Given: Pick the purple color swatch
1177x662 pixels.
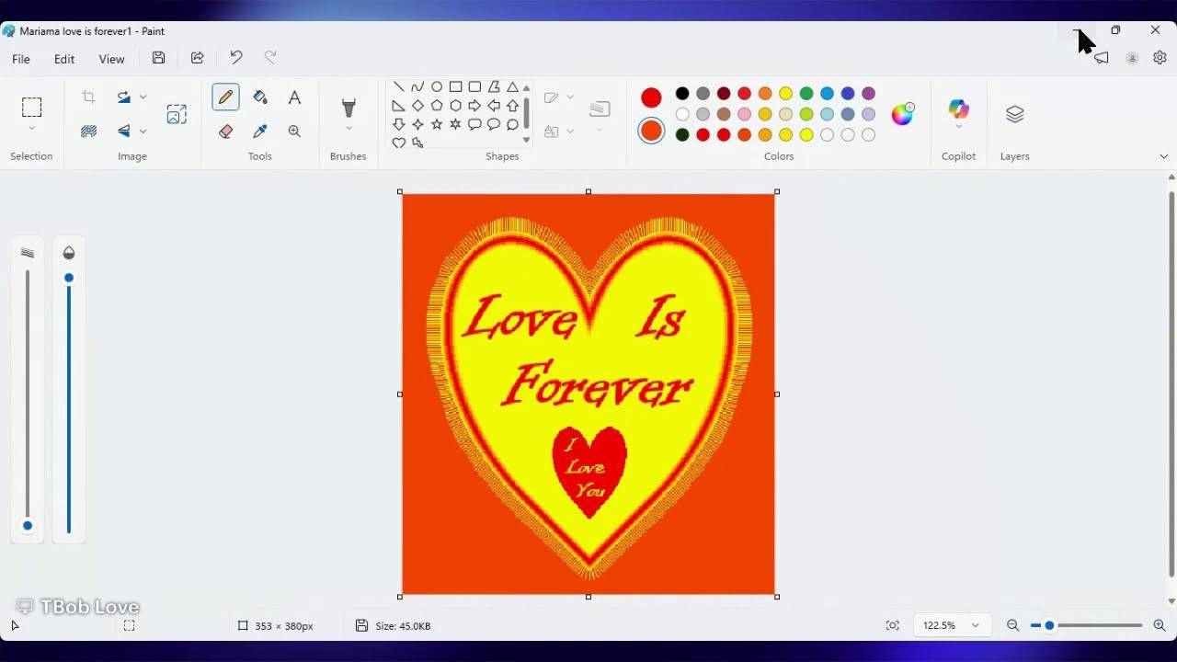Looking at the screenshot, I should pyautogui.click(x=868, y=94).
